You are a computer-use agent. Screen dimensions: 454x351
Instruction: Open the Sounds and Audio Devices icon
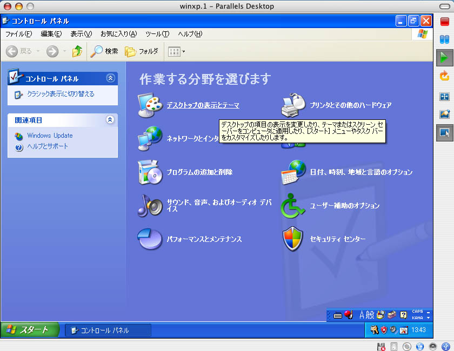(x=150, y=205)
